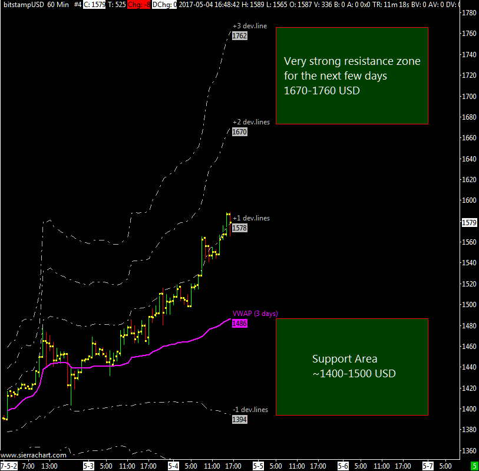Select the resistance zone annotation box
The height and width of the screenshot is (471, 479).
tap(352, 75)
